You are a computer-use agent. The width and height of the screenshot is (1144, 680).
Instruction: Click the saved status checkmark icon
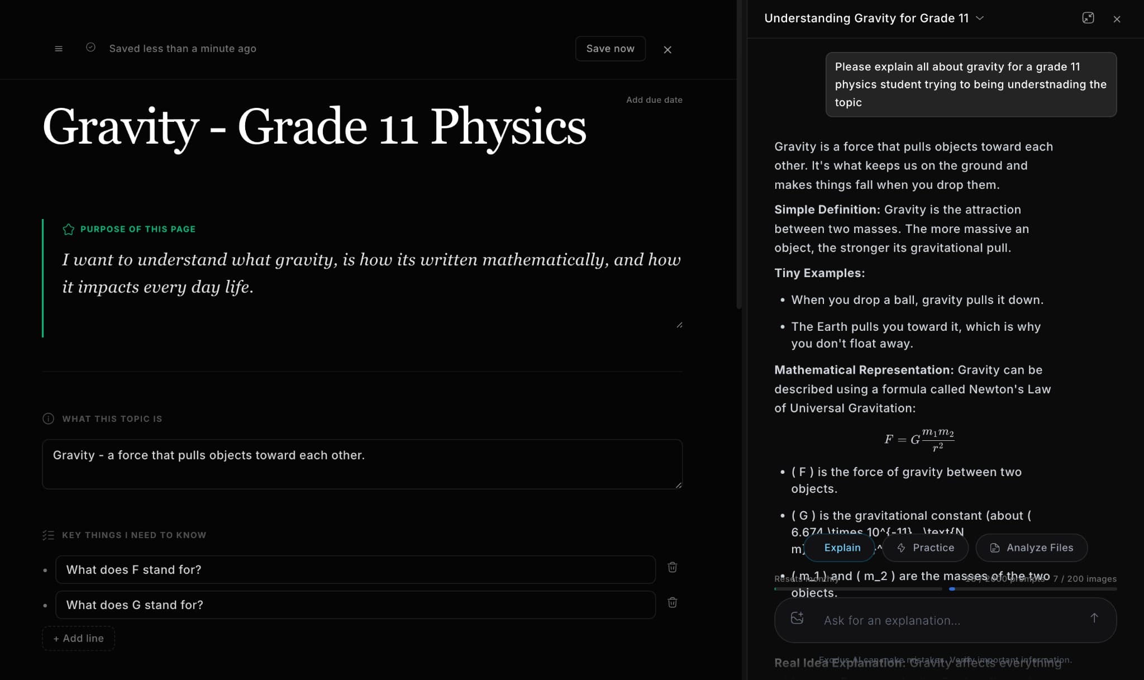tap(90, 47)
